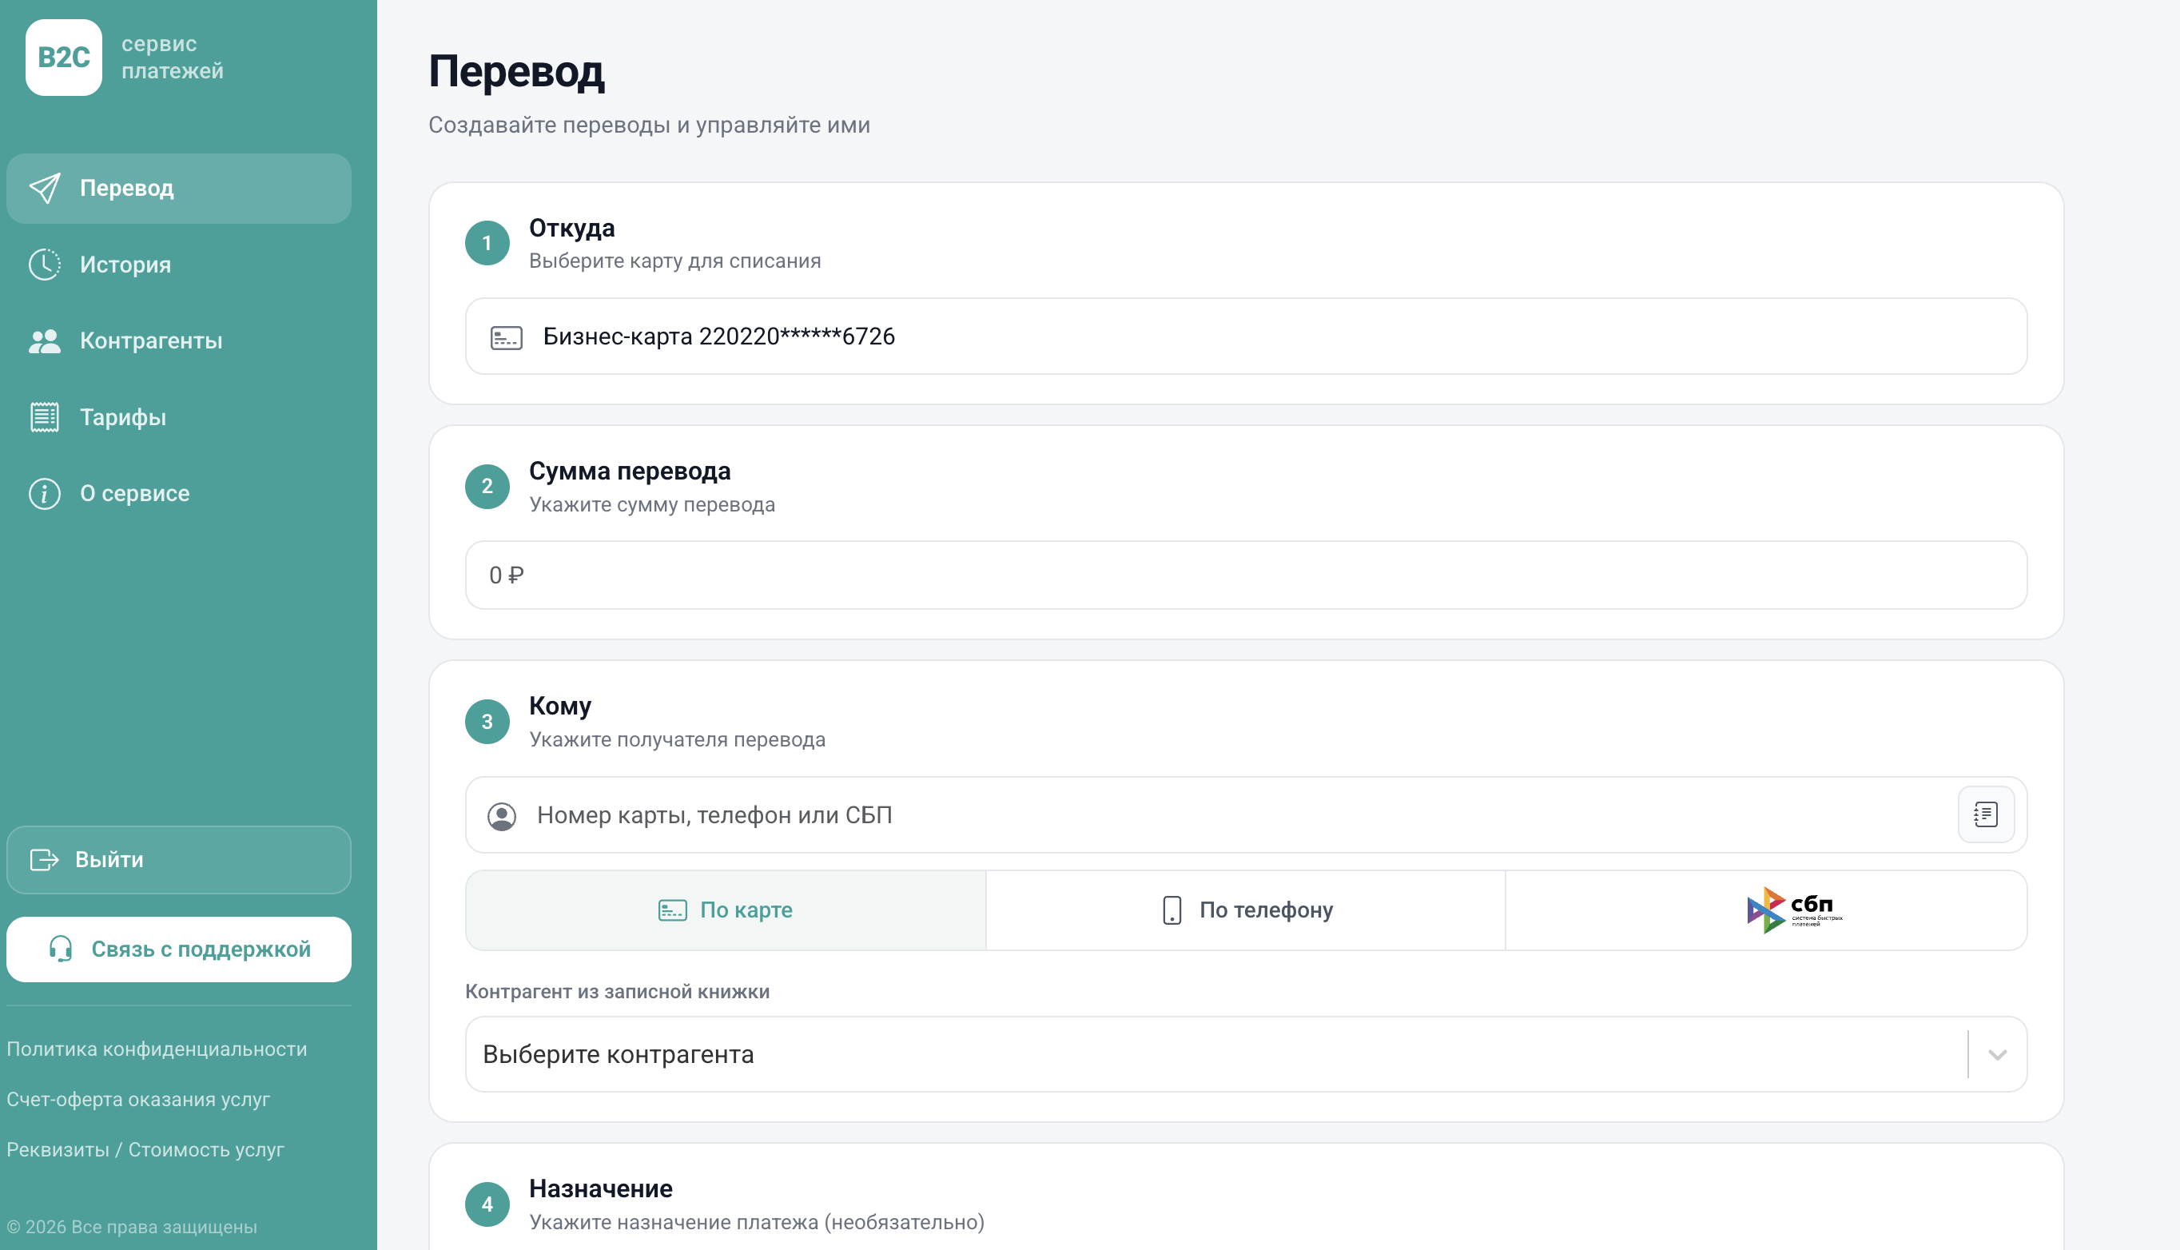This screenshot has height=1250, width=2180.
Task: Click the chevron arrow of the контрагент dropdown
Action: tap(1997, 1055)
